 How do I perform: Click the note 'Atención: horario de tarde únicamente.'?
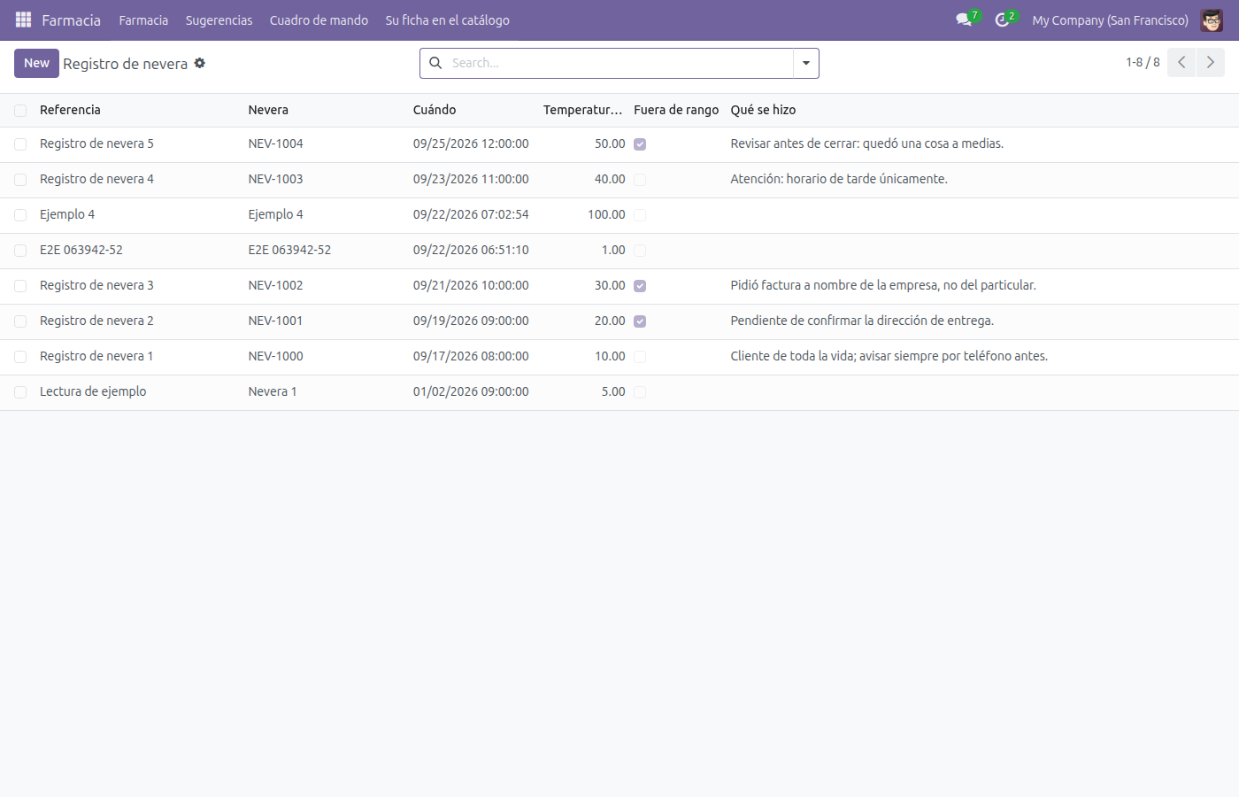(839, 179)
